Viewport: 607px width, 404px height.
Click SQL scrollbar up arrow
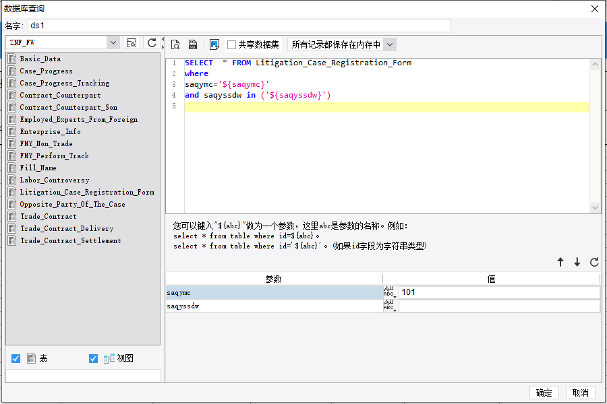click(595, 65)
